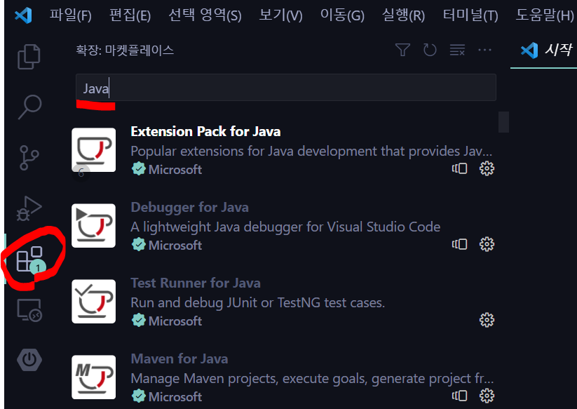Click the 확장: 마켓플레이스 panel title
The height and width of the screenshot is (409, 577).
[125, 50]
